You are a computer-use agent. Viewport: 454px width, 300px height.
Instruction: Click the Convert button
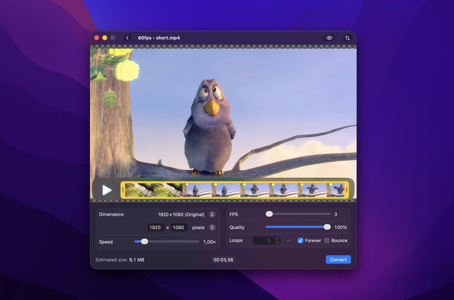click(x=338, y=260)
